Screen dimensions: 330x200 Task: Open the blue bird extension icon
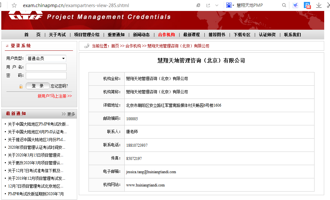coord(295,5)
